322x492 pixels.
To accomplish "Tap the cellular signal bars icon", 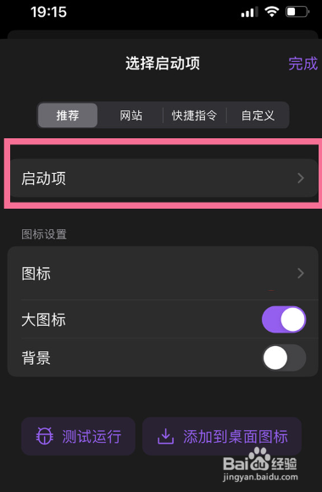I will pyautogui.click(x=249, y=12).
